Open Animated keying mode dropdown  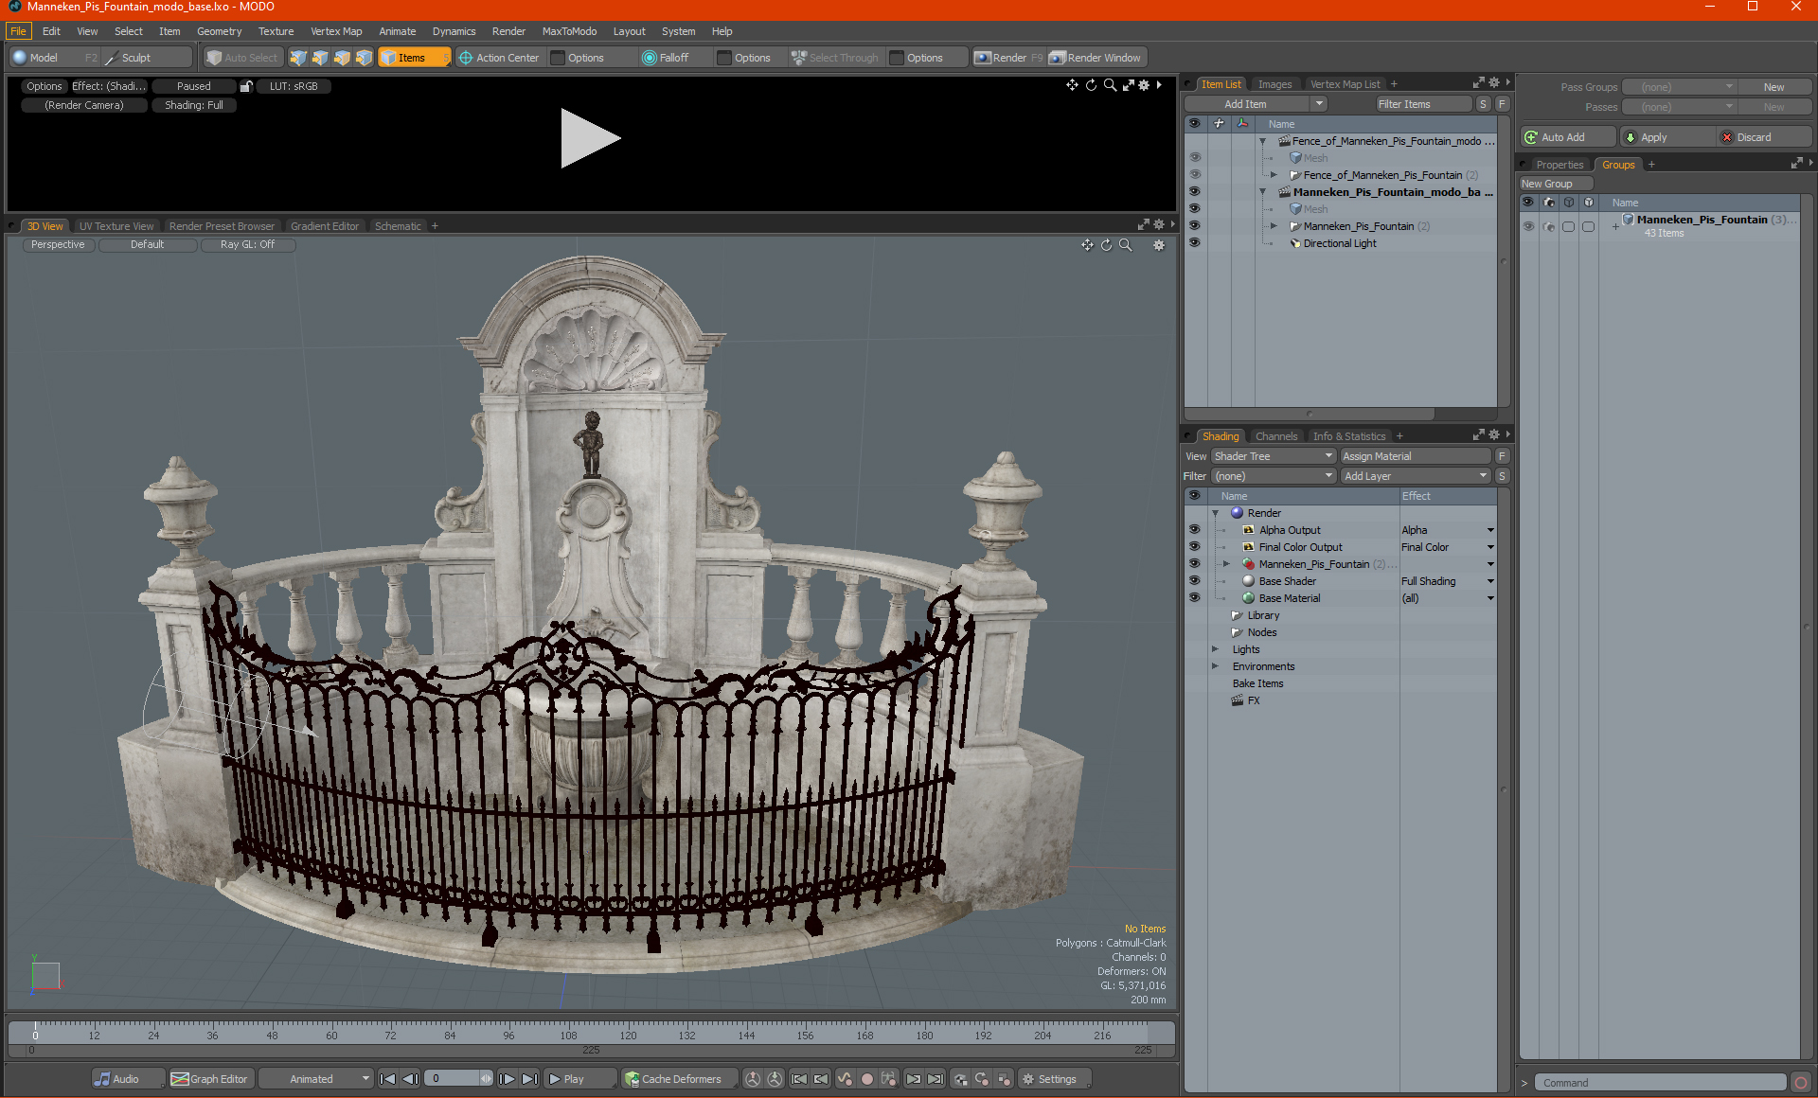pyautogui.click(x=316, y=1079)
